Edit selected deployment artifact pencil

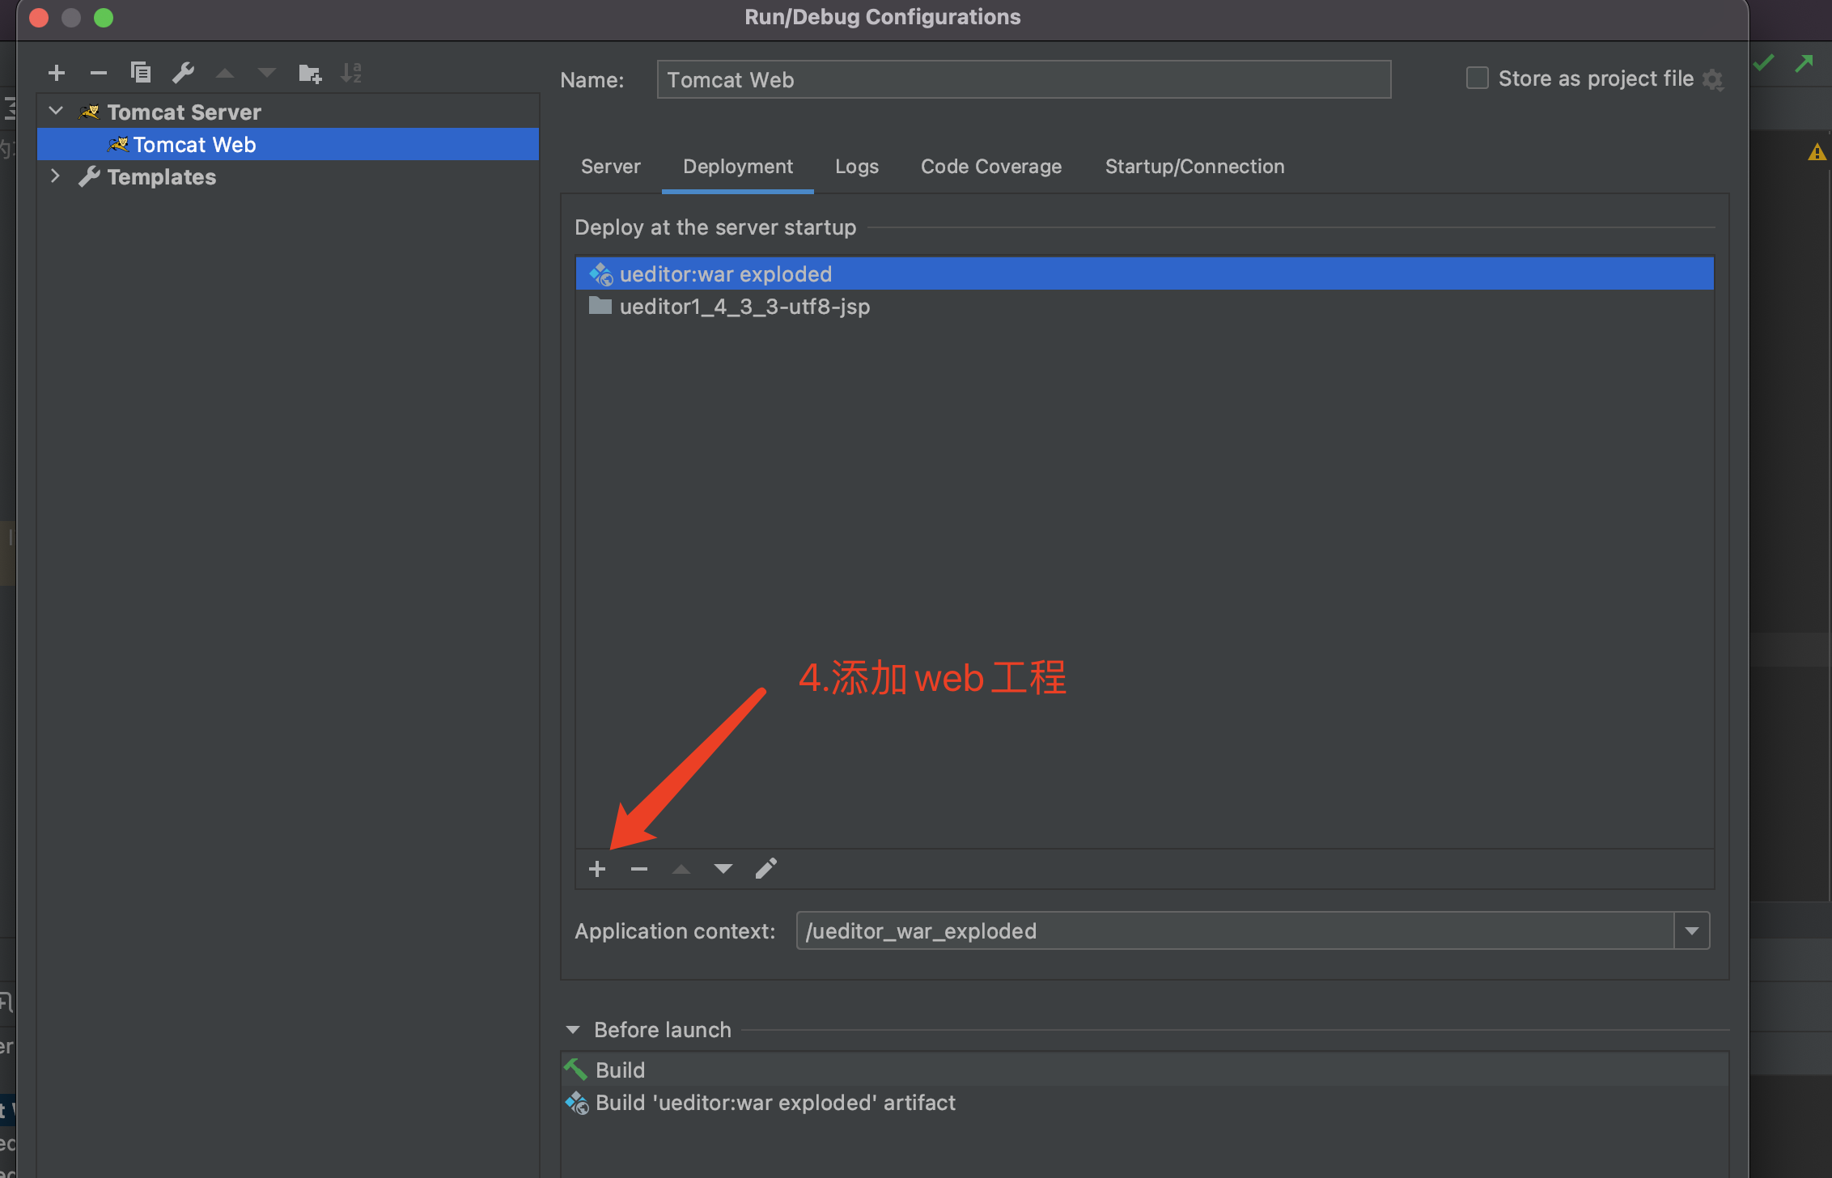766,868
